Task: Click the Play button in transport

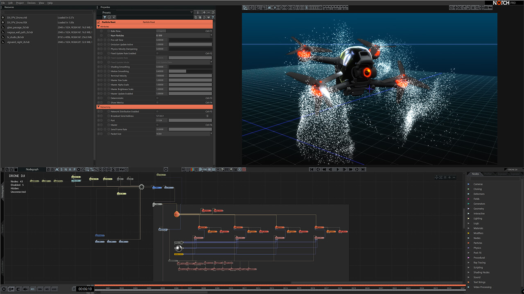Action: (x=338, y=169)
